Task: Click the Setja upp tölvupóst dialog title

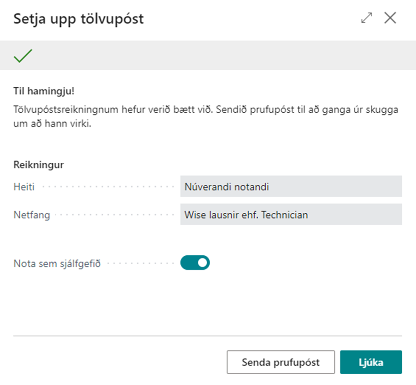Action: point(78,19)
